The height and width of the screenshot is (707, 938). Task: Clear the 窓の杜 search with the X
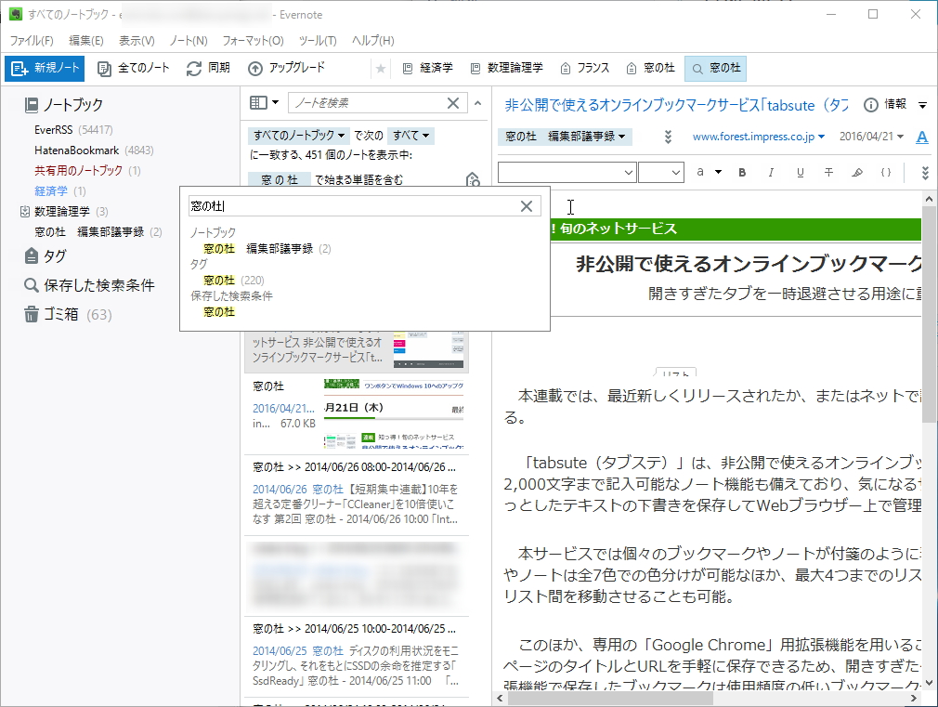pyautogui.click(x=528, y=205)
